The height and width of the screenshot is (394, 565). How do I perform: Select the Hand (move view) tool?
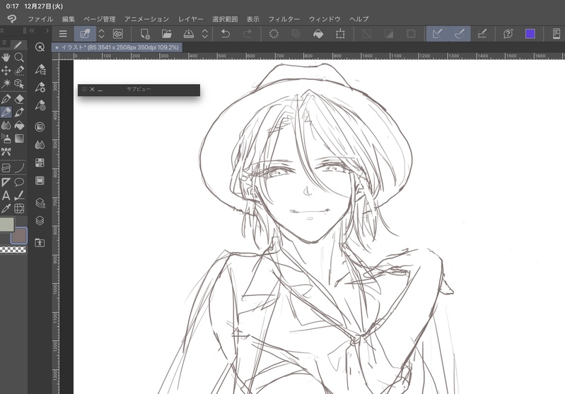6,57
